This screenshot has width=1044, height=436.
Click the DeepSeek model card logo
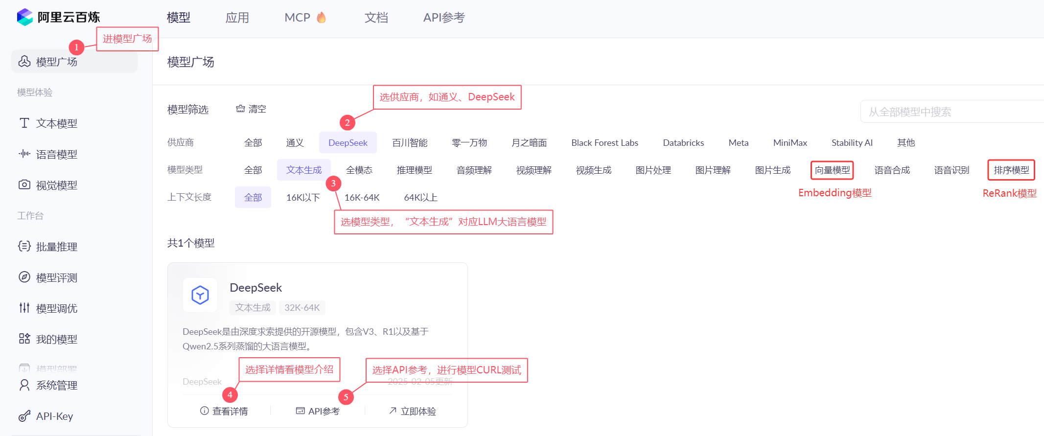coord(200,295)
